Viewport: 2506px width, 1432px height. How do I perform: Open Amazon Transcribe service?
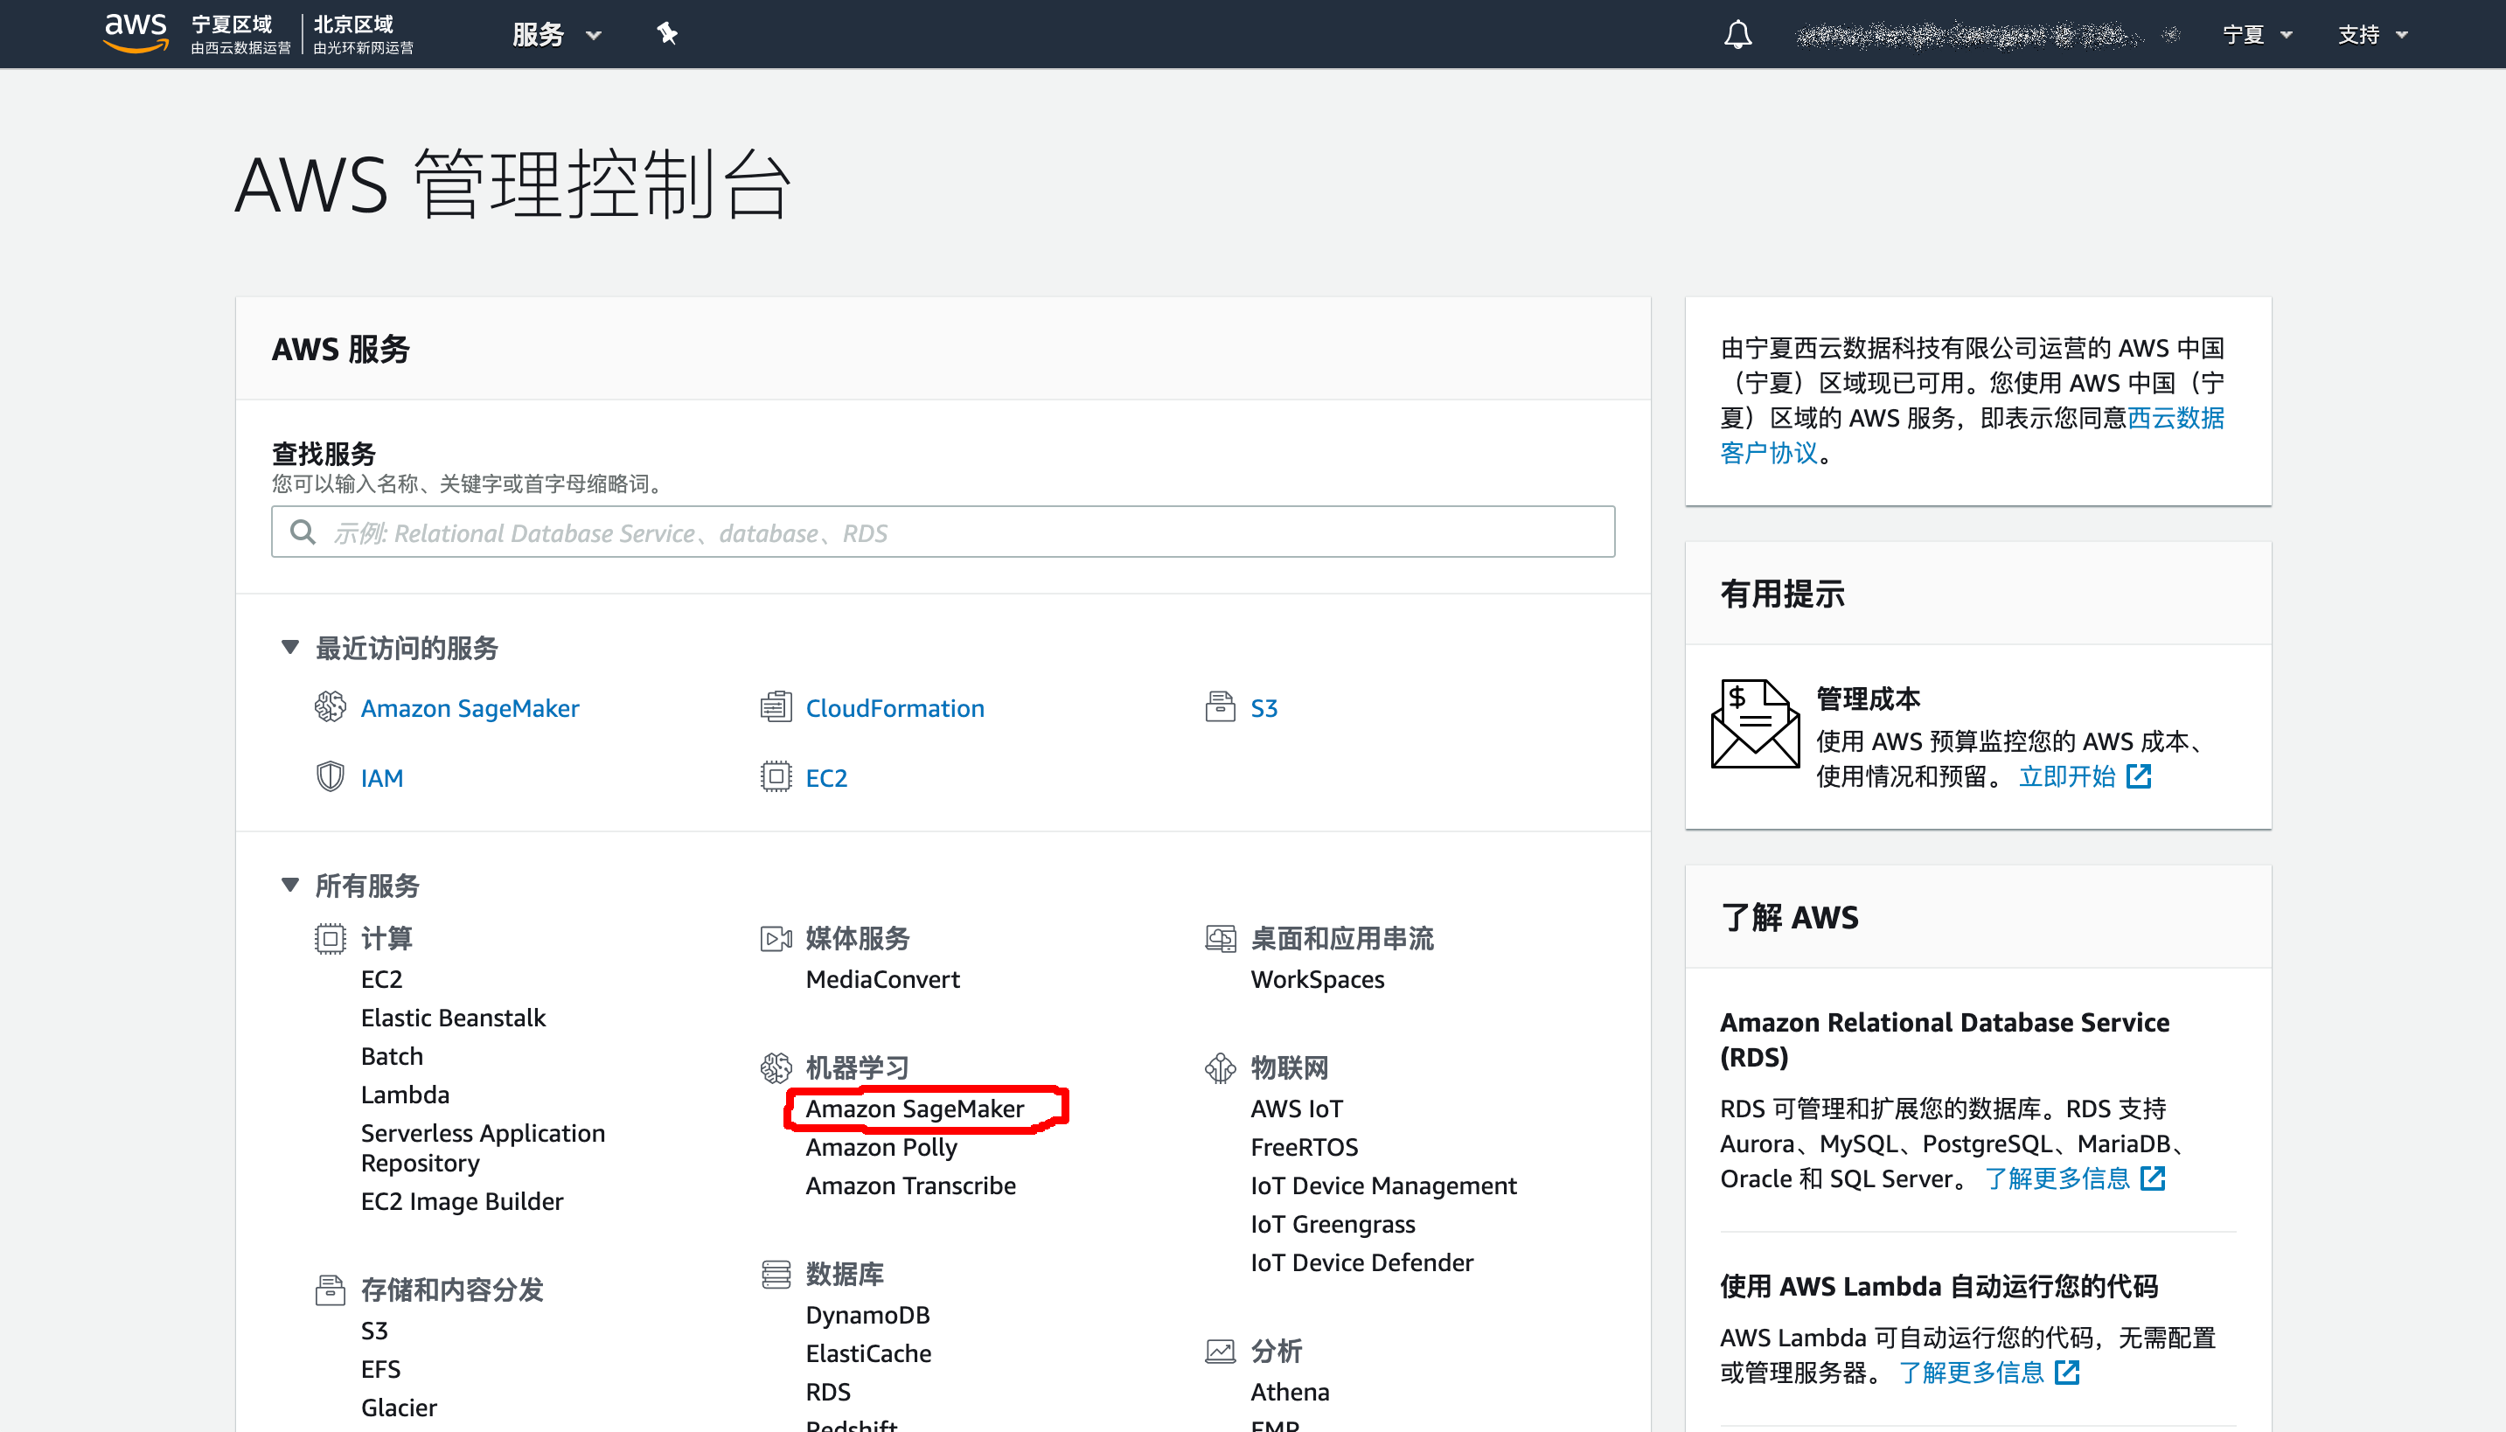pyautogui.click(x=911, y=1186)
